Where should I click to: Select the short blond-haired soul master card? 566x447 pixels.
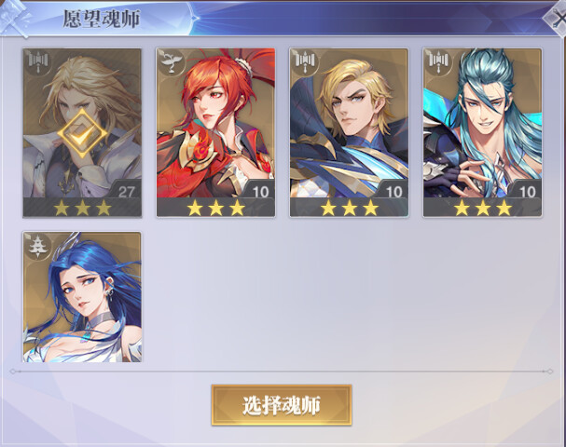click(349, 132)
